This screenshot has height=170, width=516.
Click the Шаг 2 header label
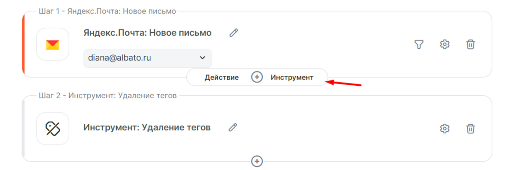[108, 96]
